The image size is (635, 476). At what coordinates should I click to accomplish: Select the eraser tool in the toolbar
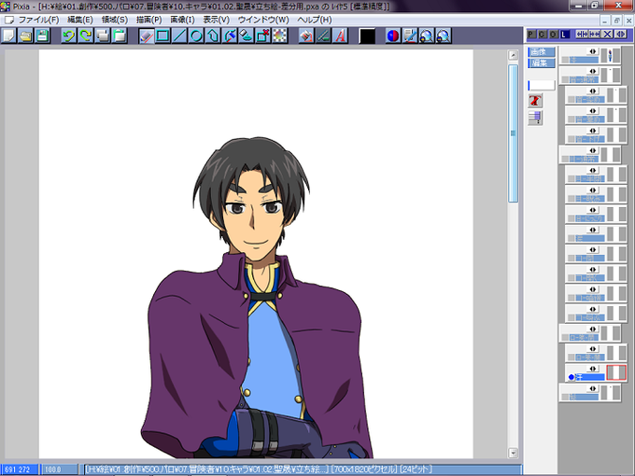(147, 36)
